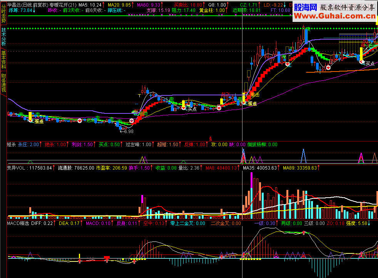Click the 狙击 label at the far-left yellow bar
378x278 pixels.
[39, 122]
